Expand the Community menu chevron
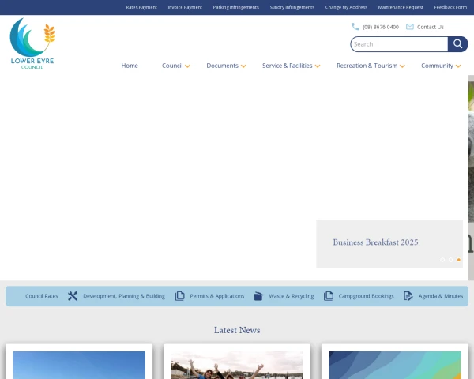The width and height of the screenshot is (474, 379). [458, 66]
